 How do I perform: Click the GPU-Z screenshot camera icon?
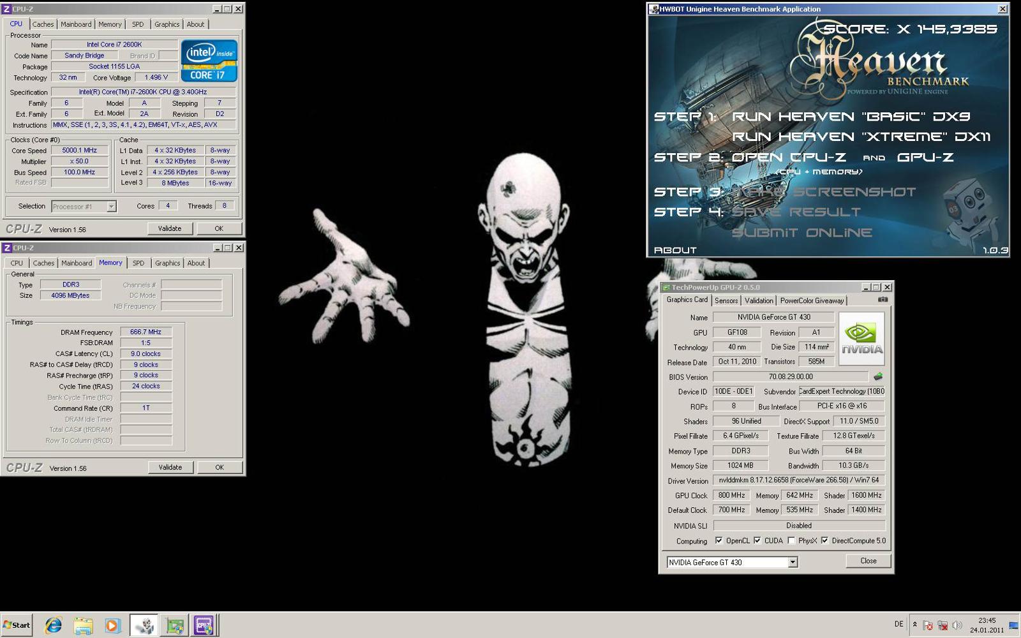pos(883,299)
